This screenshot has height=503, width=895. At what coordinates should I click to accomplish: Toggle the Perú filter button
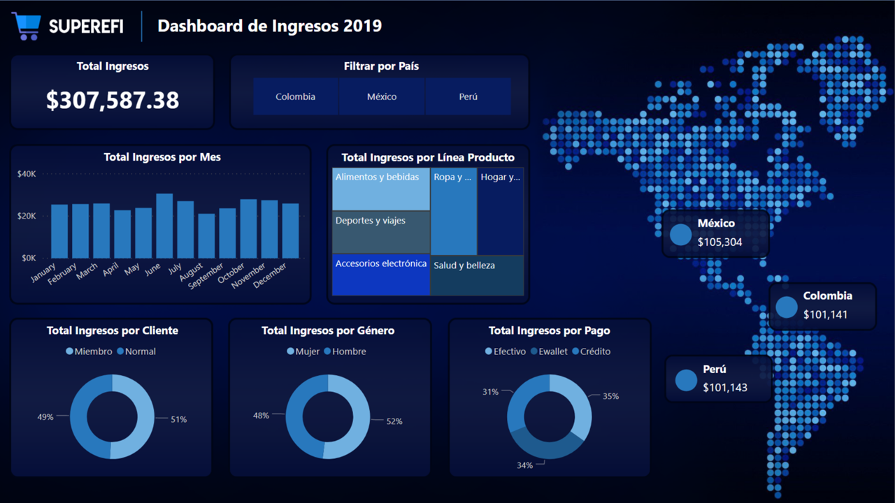pos(468,96)
